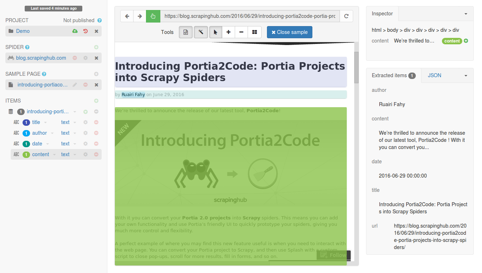The width and height of the screenshot is (482, 273).
Task: Delete the introducing-portiaco sample page
Action: tap(86, 85)
